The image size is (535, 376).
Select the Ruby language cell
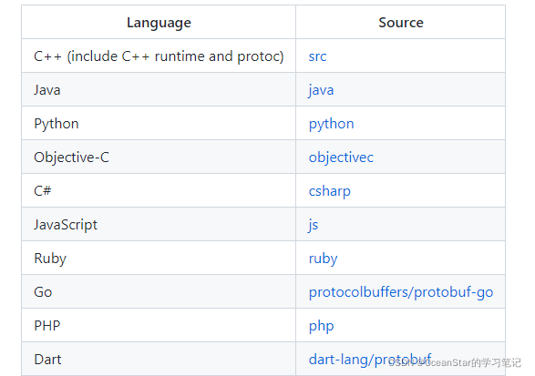click(x=159, y=258)
